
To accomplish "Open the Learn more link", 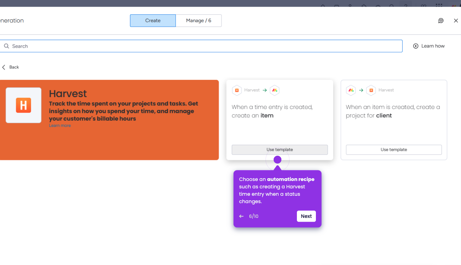I will click(60, 126).
